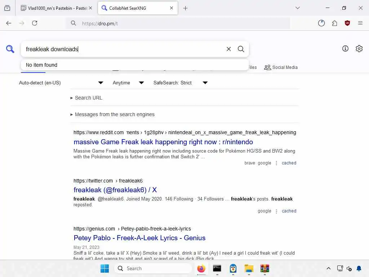Viewport: 369px width, 277px height.
Task: Open the Firefox hamburger menu
Action: coord(360,23)
